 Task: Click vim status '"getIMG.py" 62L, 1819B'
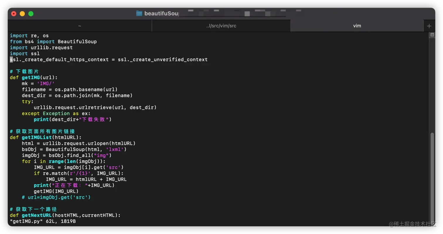(43, 221)
